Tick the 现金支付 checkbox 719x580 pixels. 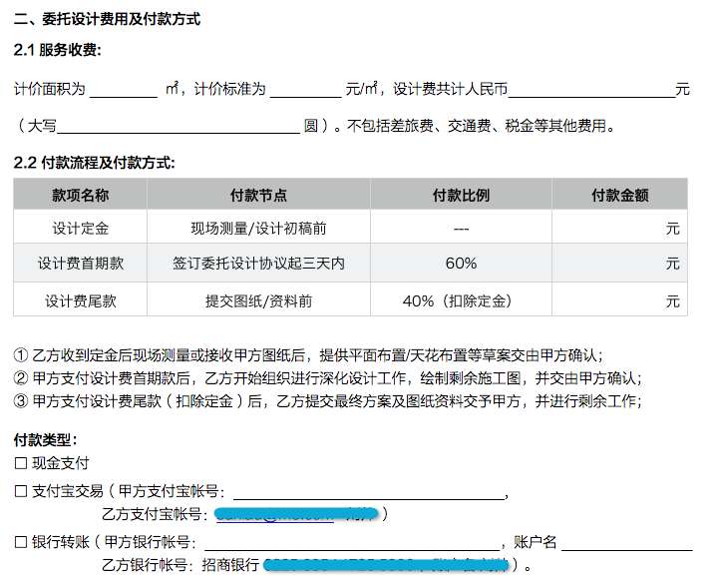tap(21, 463)
